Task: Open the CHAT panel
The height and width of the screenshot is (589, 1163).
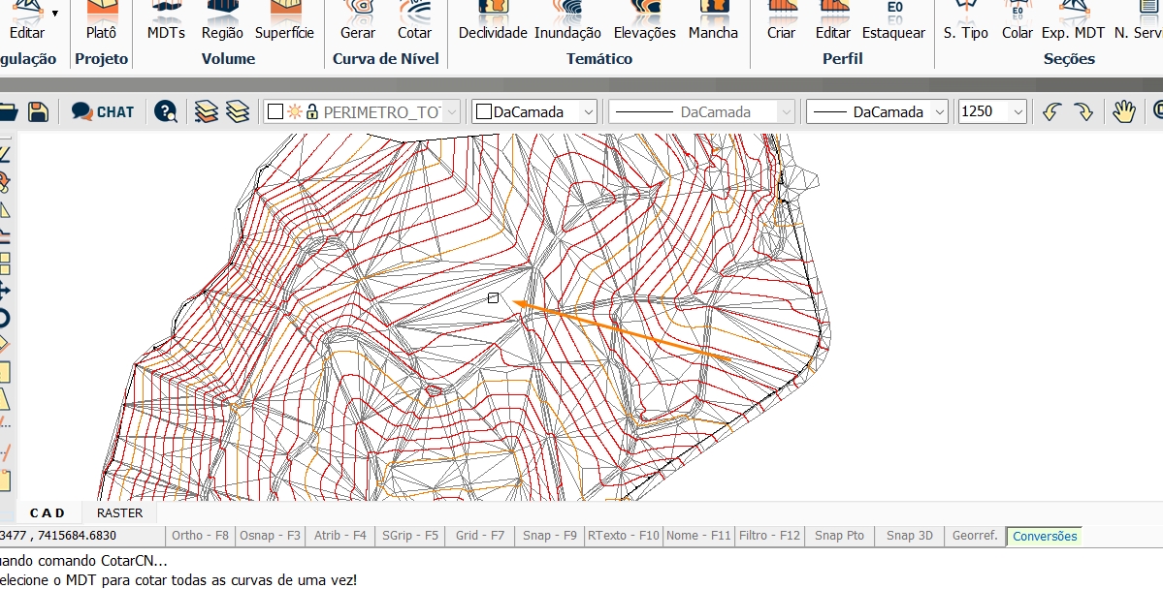Action: [102, 110]
